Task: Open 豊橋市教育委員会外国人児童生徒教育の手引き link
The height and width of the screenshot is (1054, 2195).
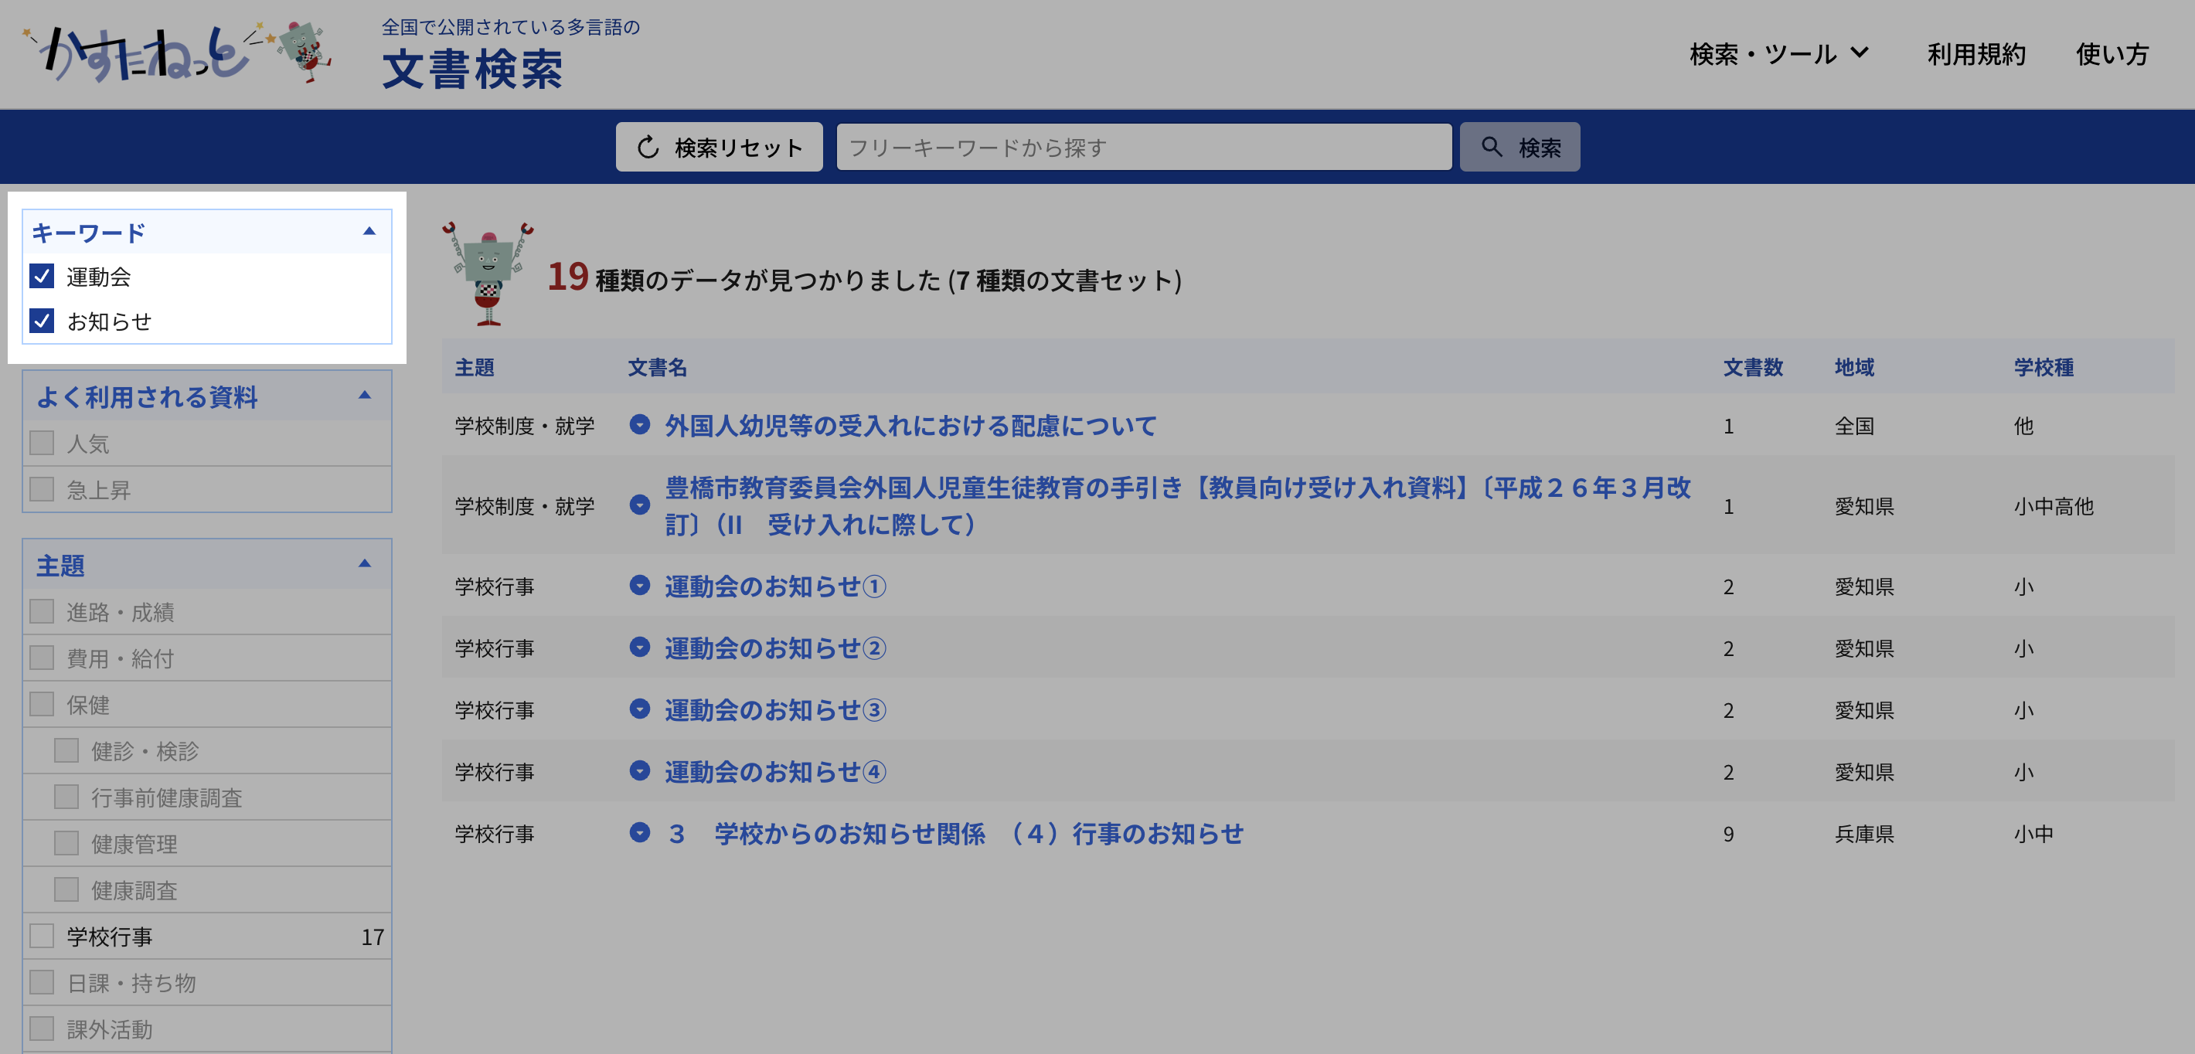Action: coord(1178,505)
